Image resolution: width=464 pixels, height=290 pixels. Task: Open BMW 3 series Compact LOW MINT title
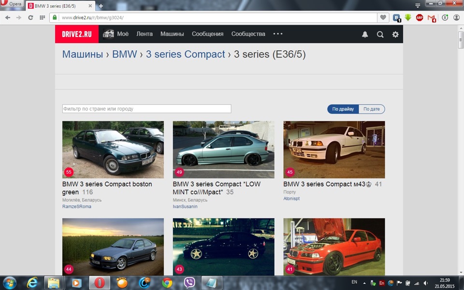[x=217, y=188]
